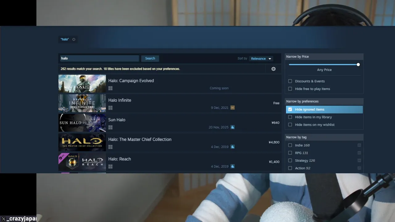
Task: Open Sun Halo title
Action: click(117, 120)
